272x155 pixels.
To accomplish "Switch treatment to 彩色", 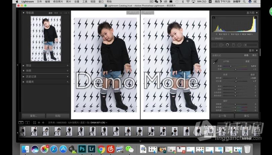I will [246, 55].
